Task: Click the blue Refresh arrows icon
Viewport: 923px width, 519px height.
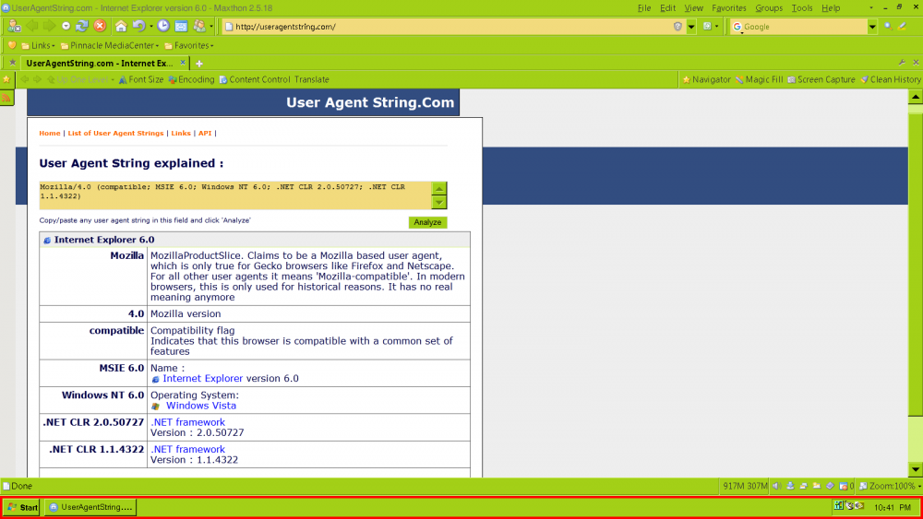Action: (x=82, y=26)
